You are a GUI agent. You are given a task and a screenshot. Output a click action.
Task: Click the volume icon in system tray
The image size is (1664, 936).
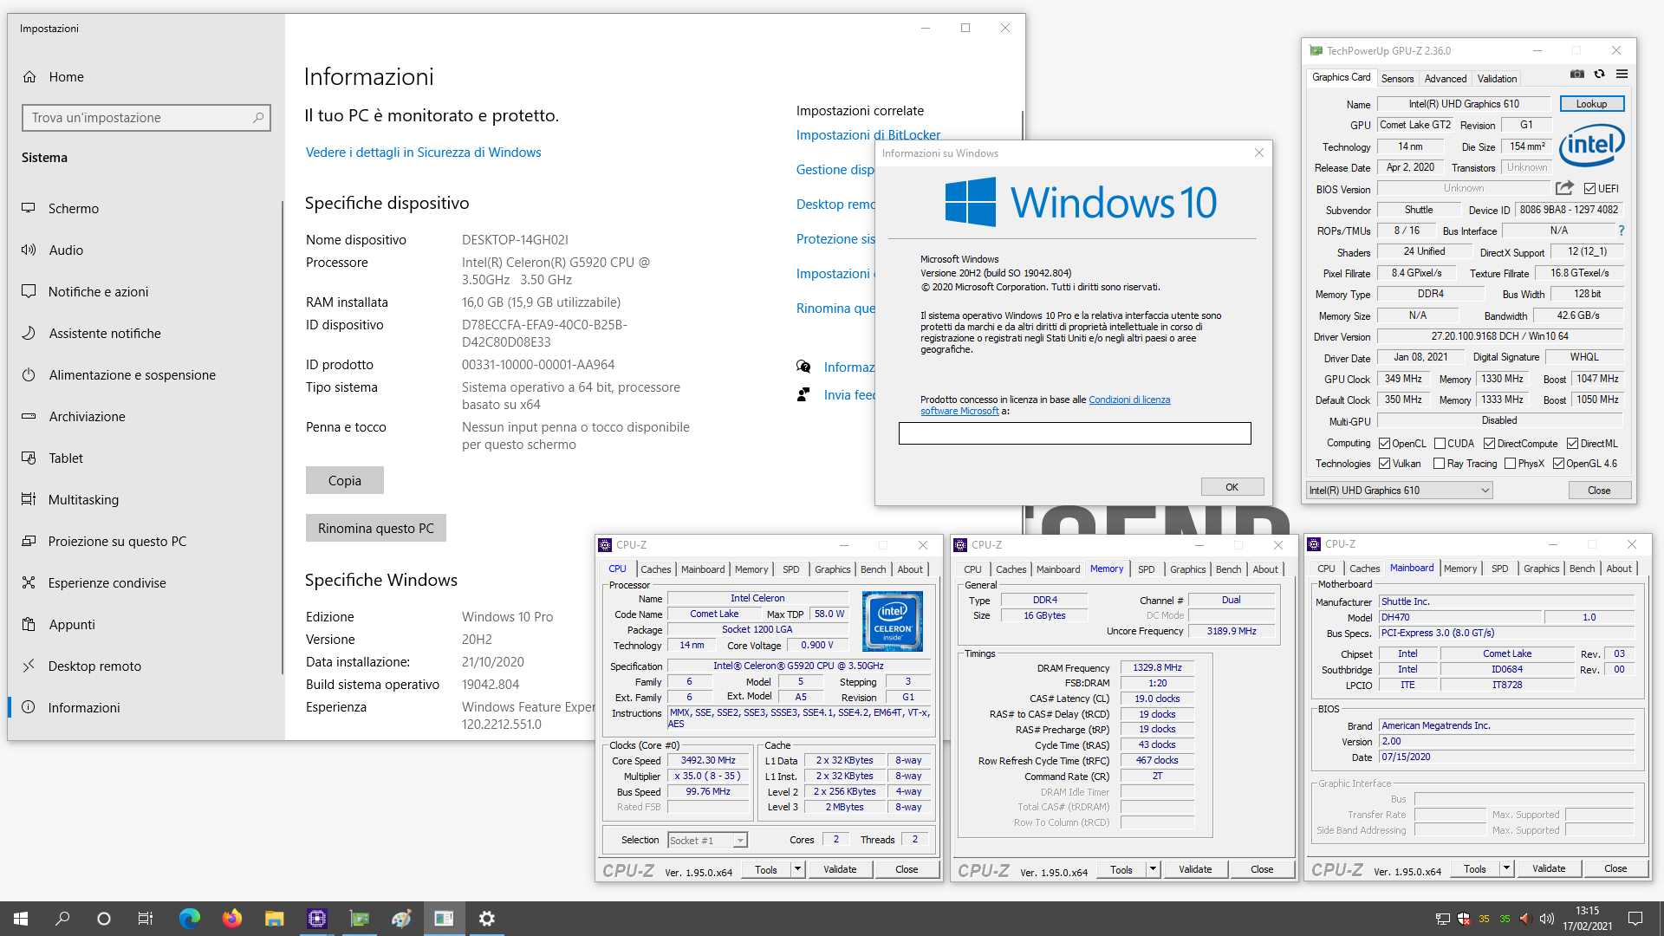coord(1547,919)
